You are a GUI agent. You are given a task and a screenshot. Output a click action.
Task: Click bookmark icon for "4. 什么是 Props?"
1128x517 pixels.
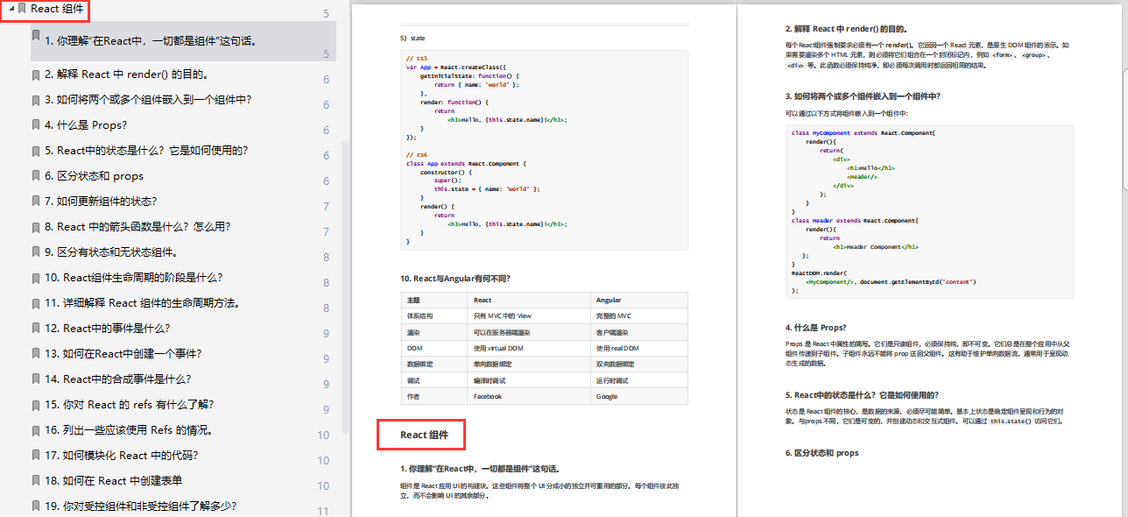coord(36,125)
